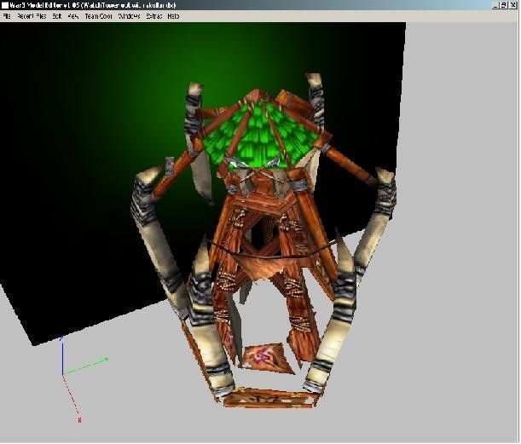Click the application icon in the title bar
The height and width of the screenshot is (444, 521).
[x=5, y=5]
